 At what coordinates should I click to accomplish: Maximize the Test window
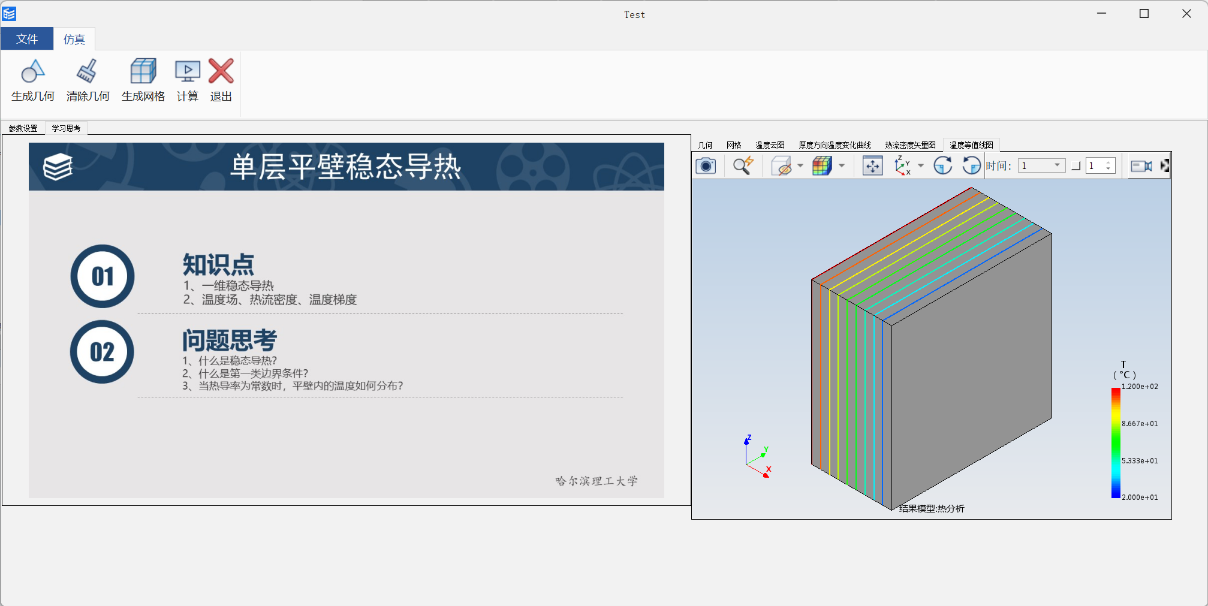pyautogui.click(x=1144, y=14)
